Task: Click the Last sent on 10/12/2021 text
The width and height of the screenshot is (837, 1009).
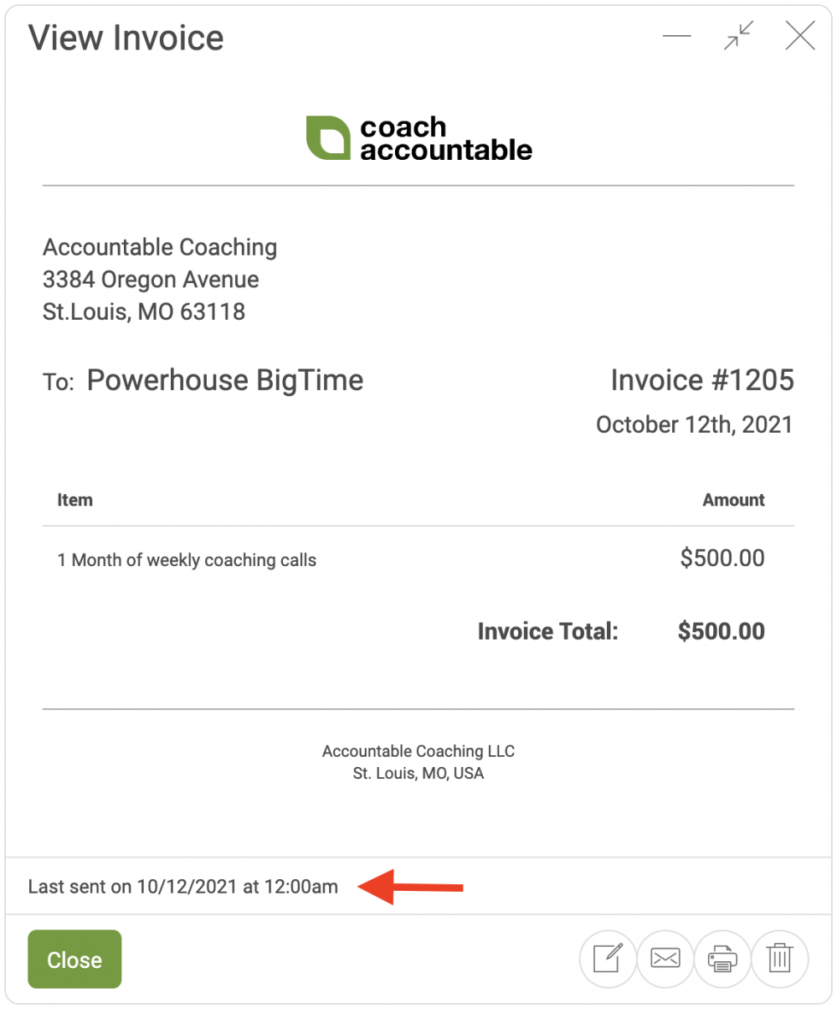Action: [183, 887]
